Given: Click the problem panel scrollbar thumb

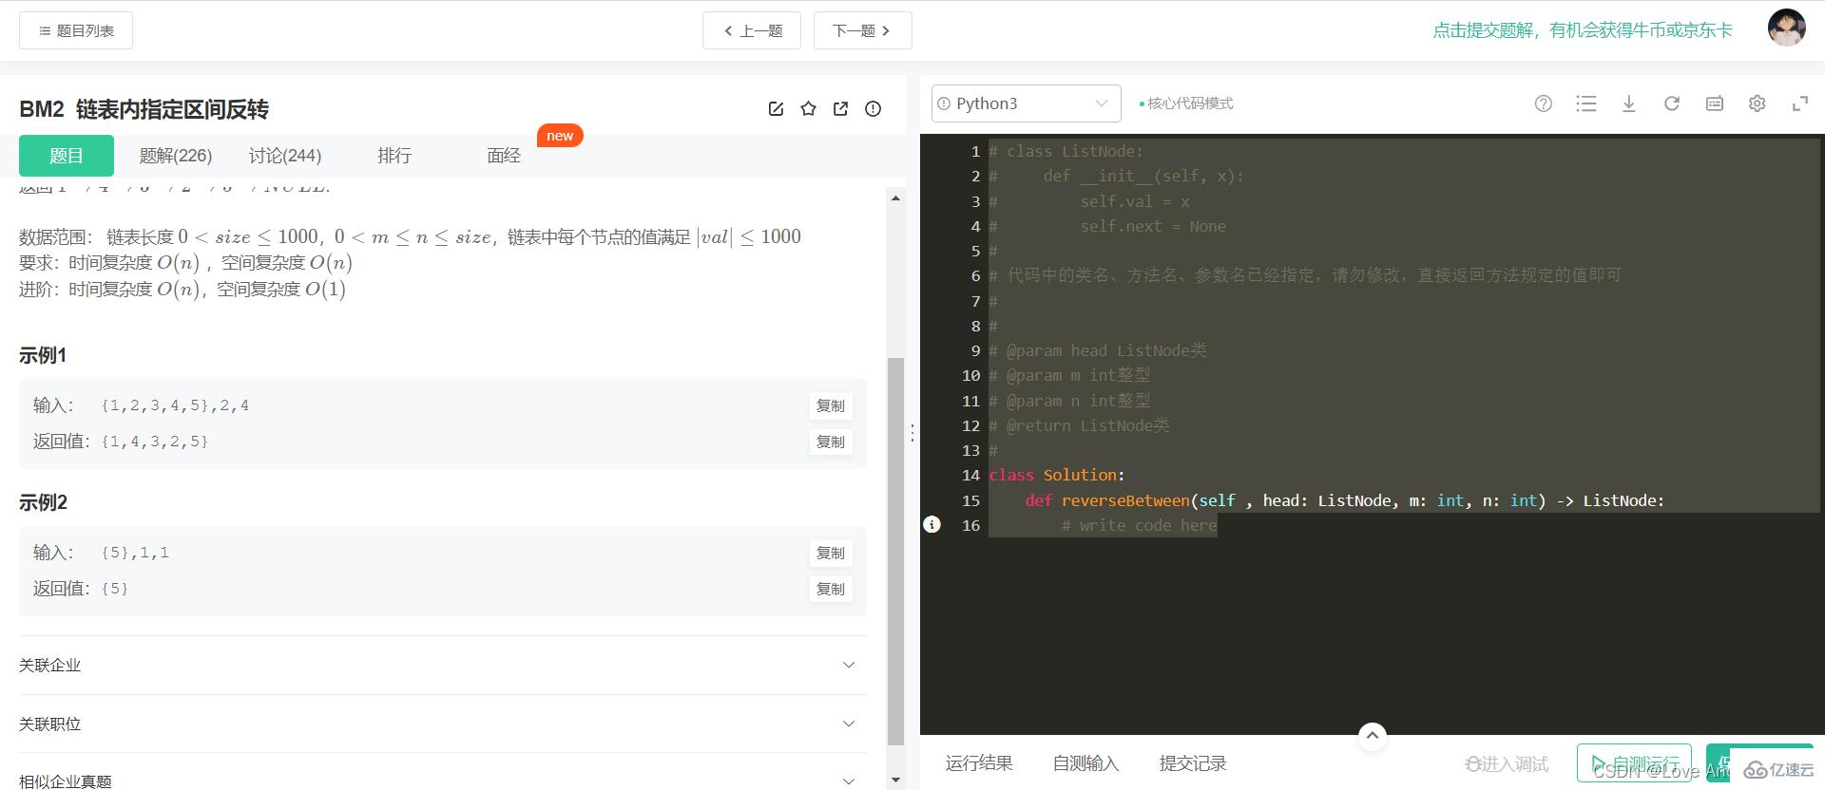Looking at the screenshot, I should [x=895, y=551].
